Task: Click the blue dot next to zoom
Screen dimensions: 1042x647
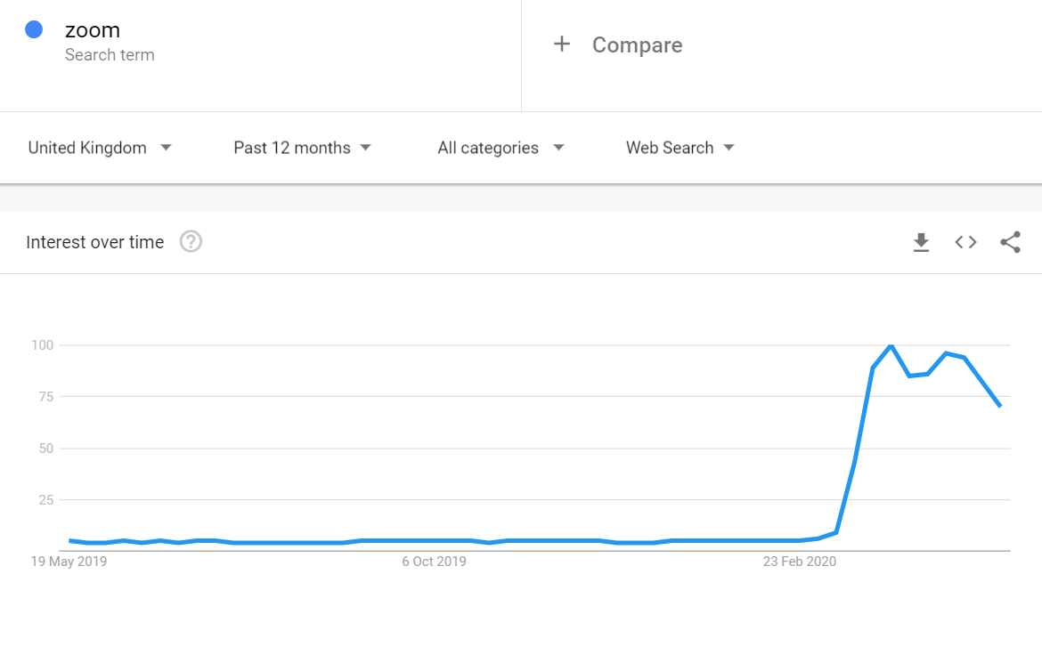Action: (x=34, y=29)
